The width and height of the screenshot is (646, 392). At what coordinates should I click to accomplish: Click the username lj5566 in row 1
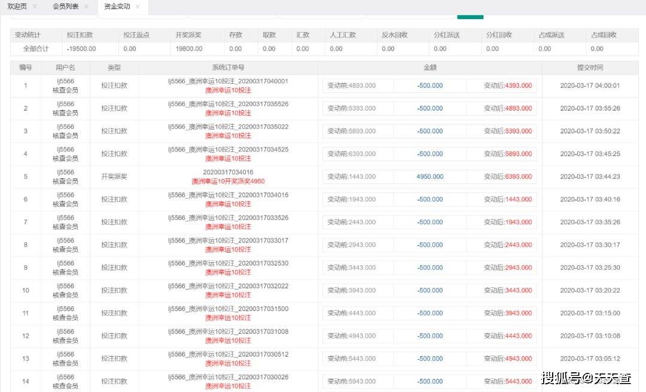(66, 81)
